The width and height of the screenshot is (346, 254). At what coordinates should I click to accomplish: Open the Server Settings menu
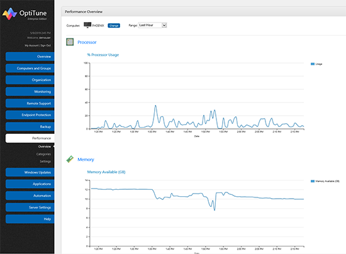pyautogui.click(x=30, y=207)
